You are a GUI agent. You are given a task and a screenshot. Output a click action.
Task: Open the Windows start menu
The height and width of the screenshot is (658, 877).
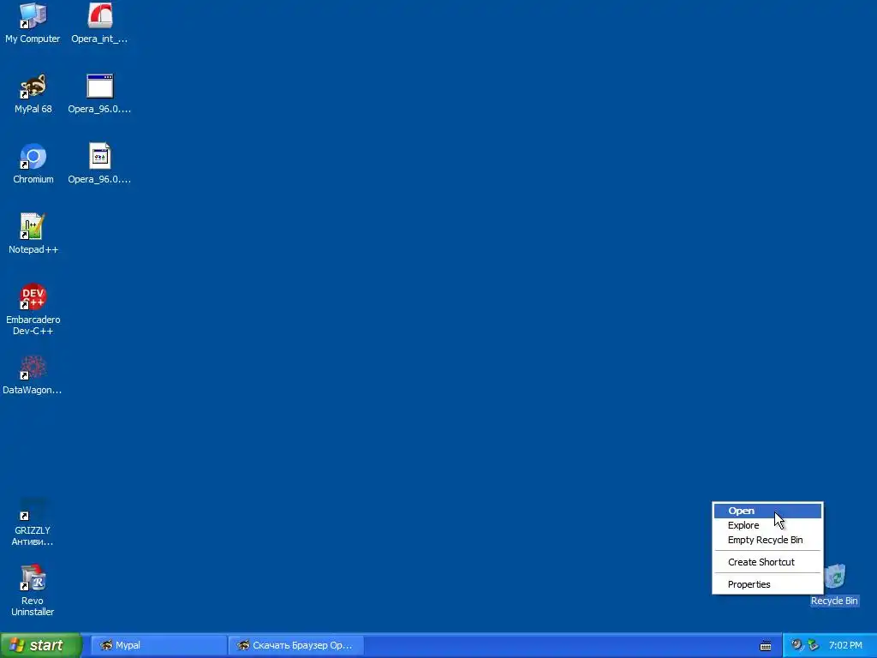41,645
